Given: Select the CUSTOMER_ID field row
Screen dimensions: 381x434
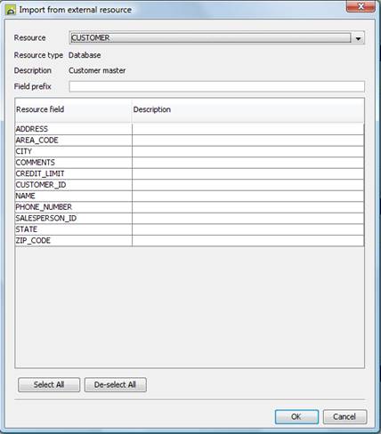Looking at the screenshot, I should (190, 185).
